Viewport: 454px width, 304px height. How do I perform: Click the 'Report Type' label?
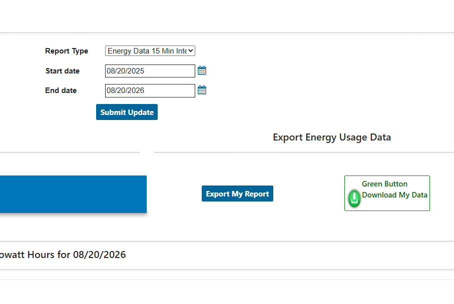pos(67,51)
